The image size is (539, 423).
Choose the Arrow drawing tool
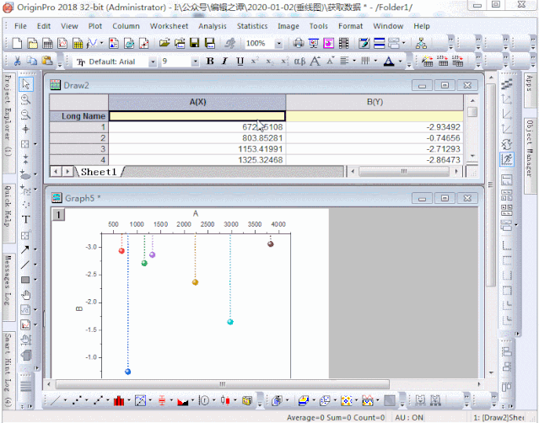click(26, 249)
